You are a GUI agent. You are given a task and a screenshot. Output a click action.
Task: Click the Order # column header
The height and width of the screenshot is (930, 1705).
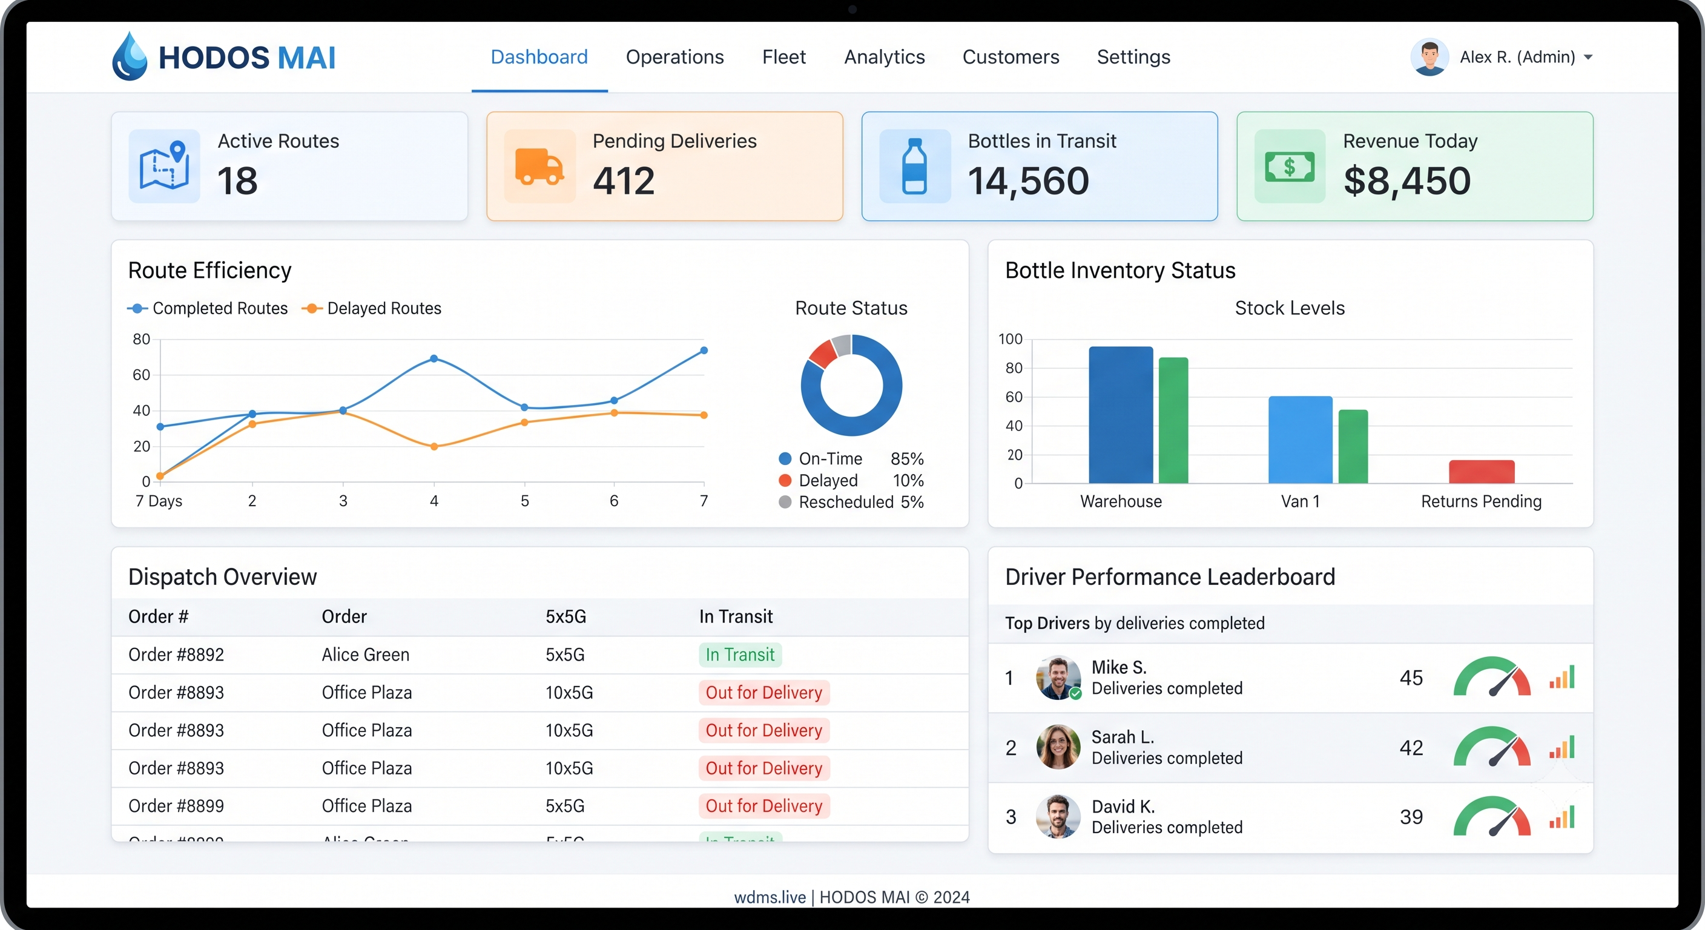[x=158, y=617]
